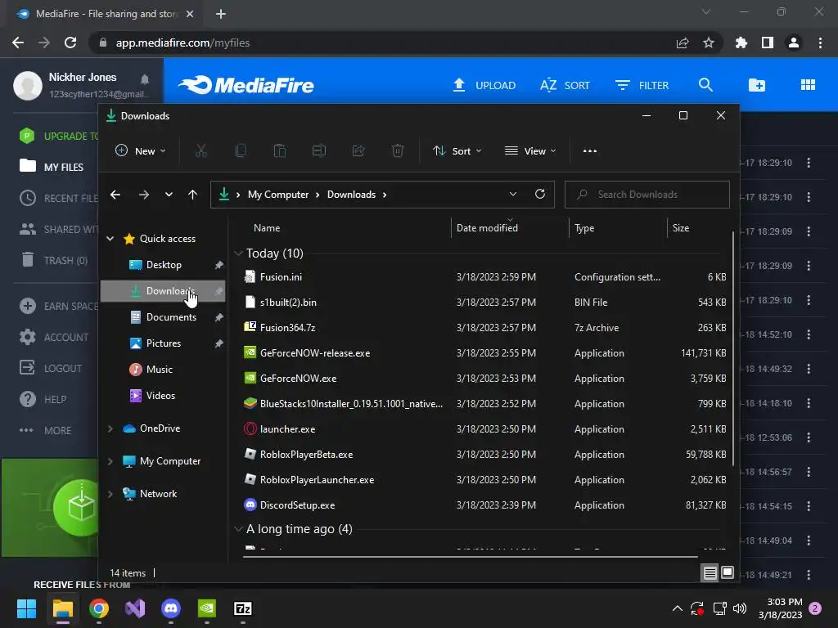The width and height of the screenshot is (838, 628).
Task: Open the three-dots See more menu
Action: click(x=590, y=151)
